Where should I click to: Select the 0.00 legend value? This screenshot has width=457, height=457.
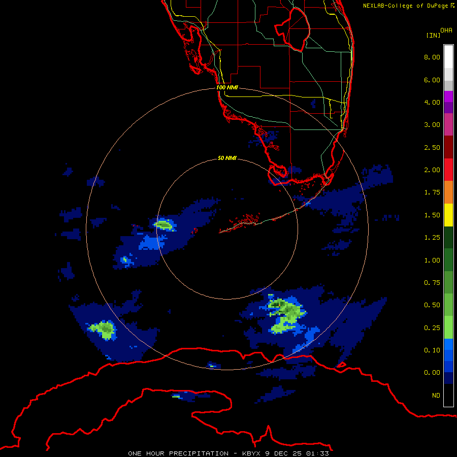pos(432,373)
